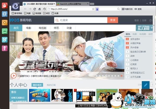Open ranked item 风中奇缘
156x109 pixels.
(134, 47)
